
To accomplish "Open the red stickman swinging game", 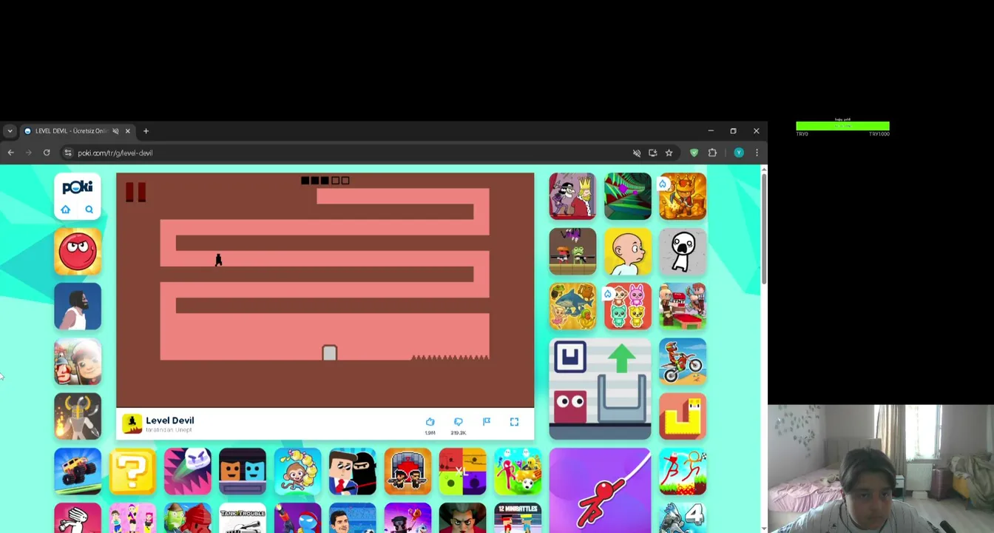I will click(x=600, y=490).
